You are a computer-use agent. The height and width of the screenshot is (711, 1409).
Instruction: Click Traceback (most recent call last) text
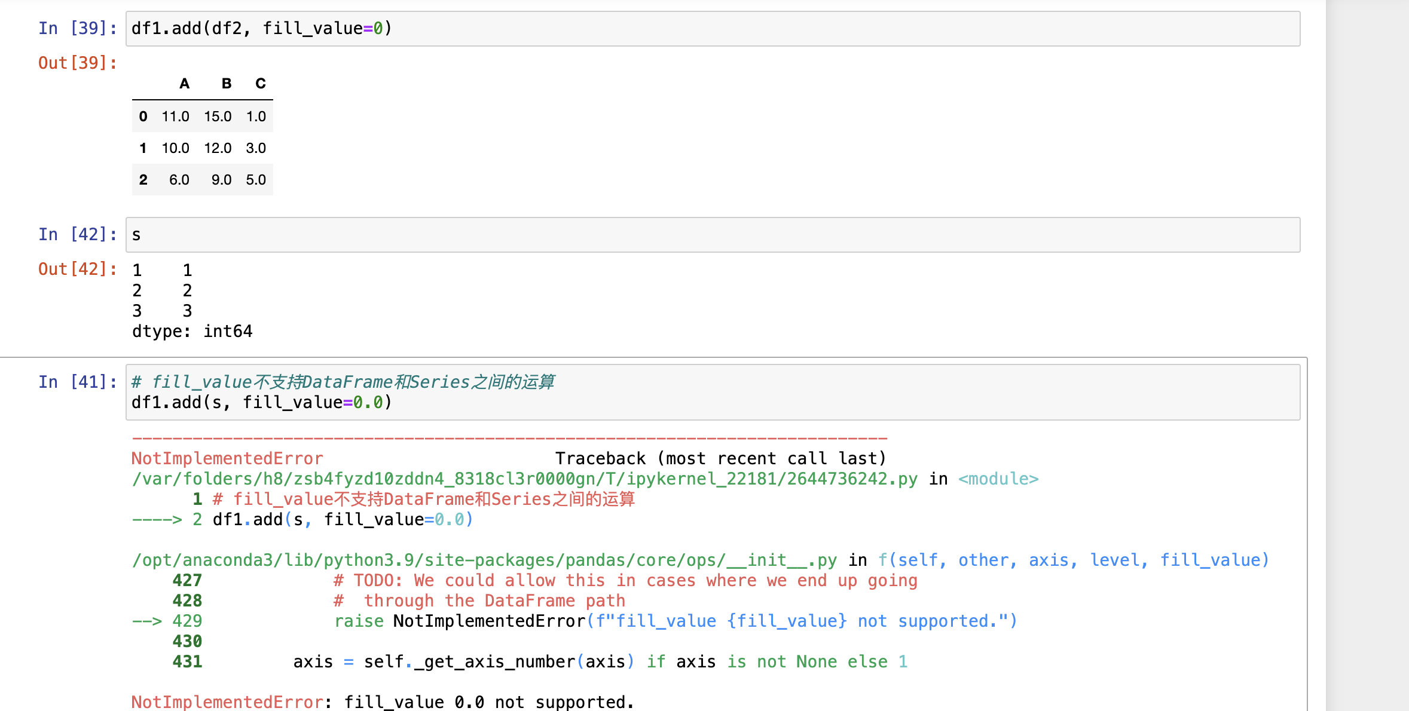(721, 458)
